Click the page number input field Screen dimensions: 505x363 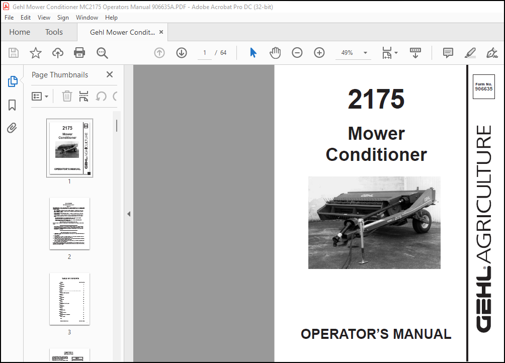tap(205, 53)
